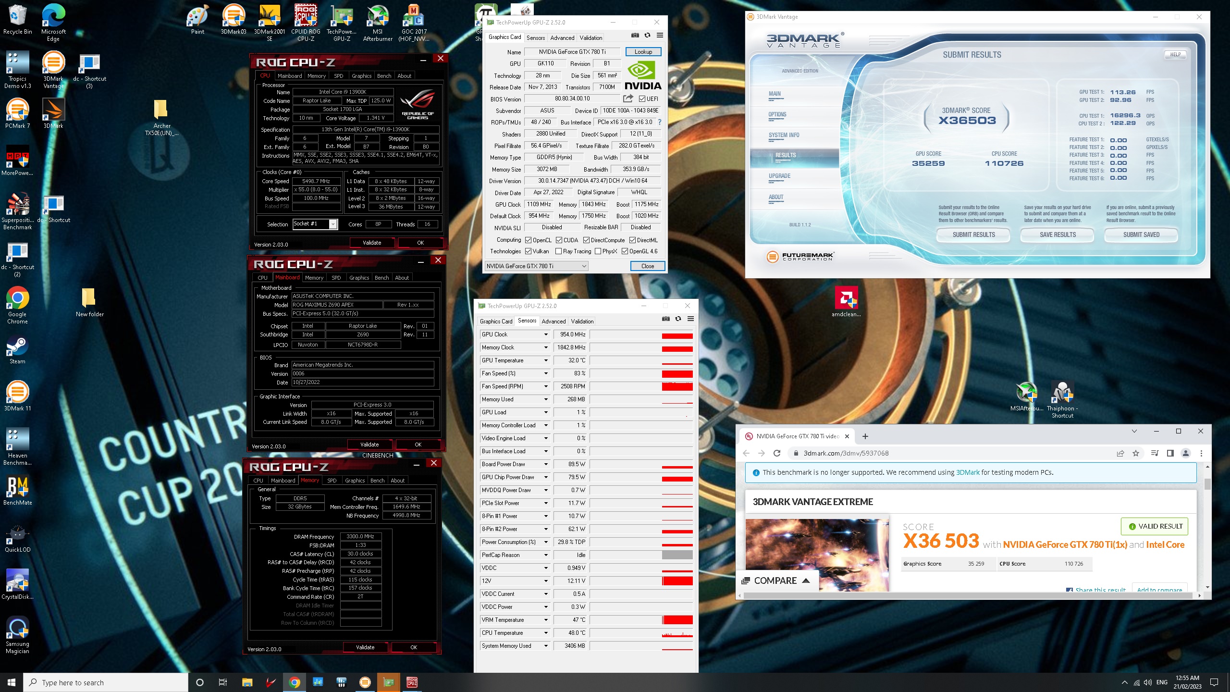Viewport: 1230px width, 692px height.
Task: Open the CrystalDiskMark desktop icon
Action: click(x=17, y=584)
